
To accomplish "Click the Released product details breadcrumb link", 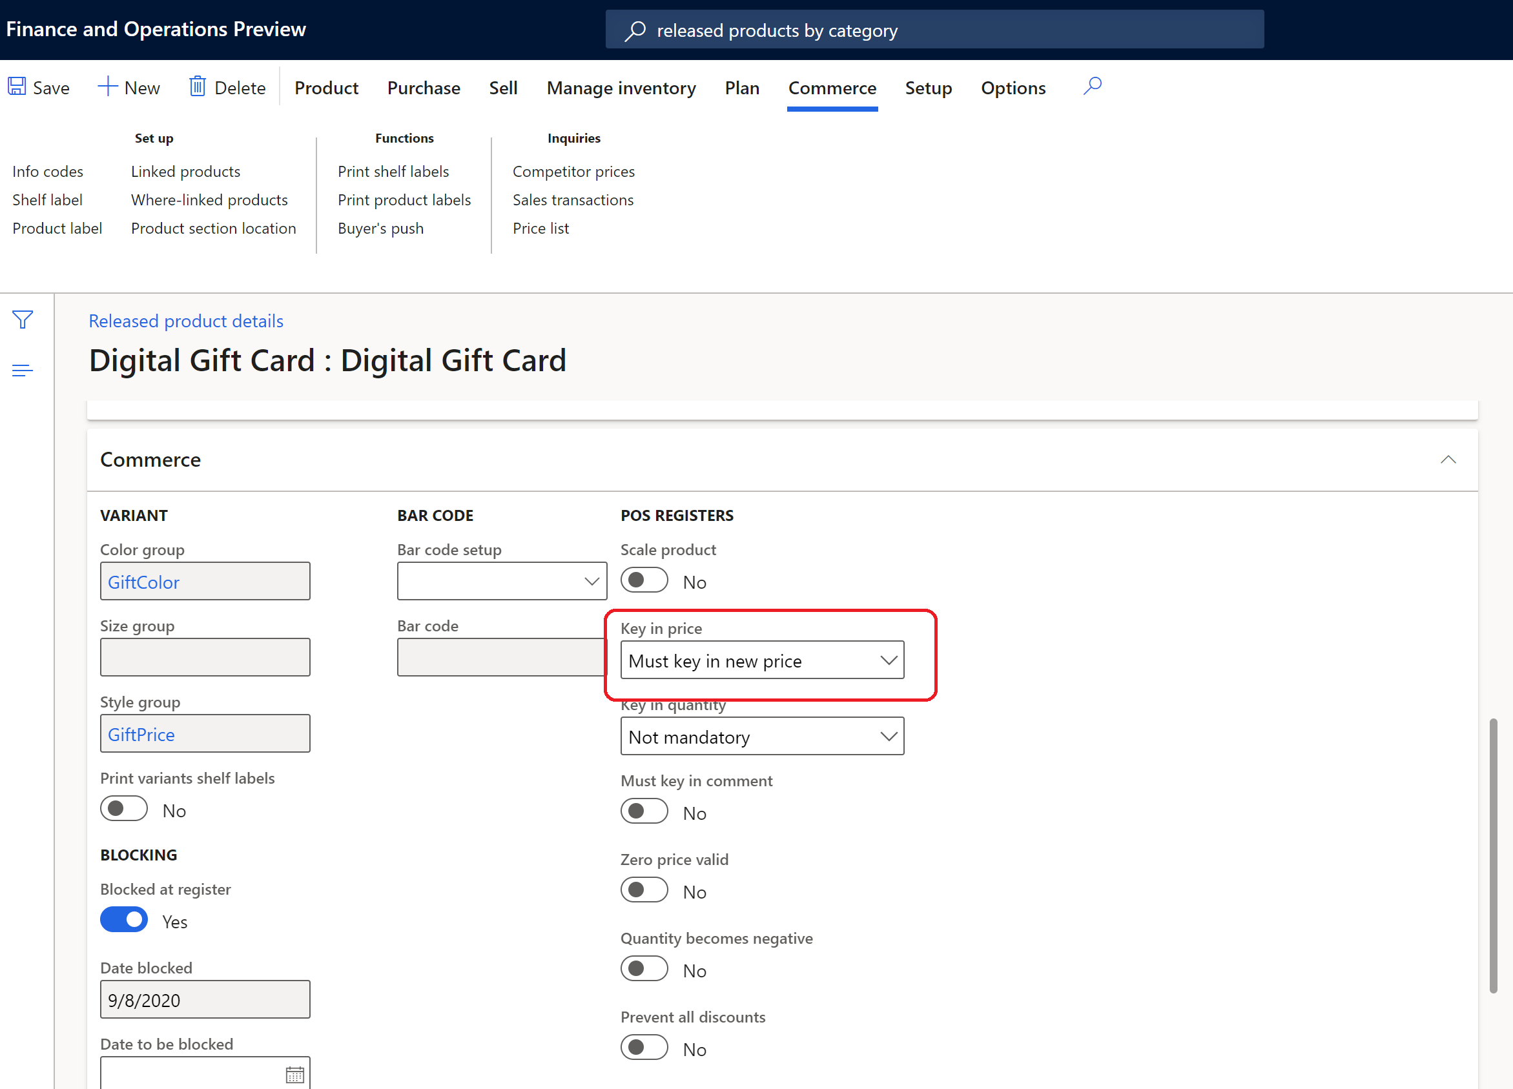I will 185,320.
